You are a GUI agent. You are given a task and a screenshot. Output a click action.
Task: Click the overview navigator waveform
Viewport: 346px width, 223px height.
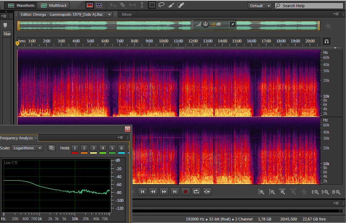pos(169,25)
